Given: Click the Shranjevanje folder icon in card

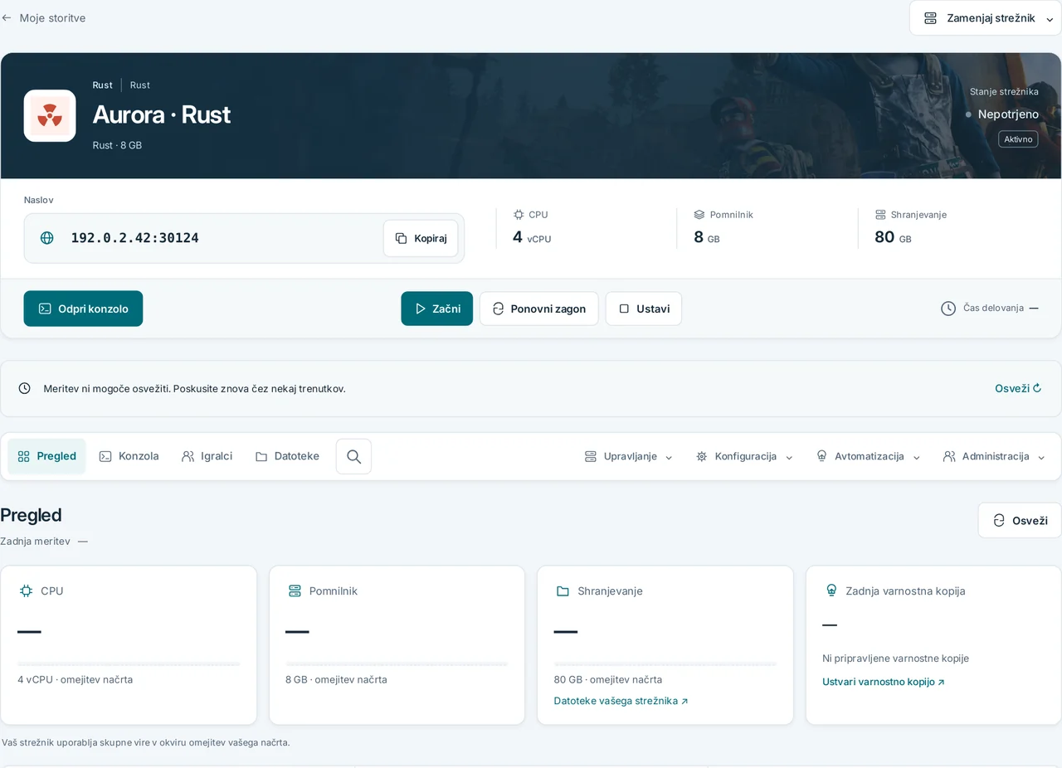Looking at the screenshot, I should [563, 591].
